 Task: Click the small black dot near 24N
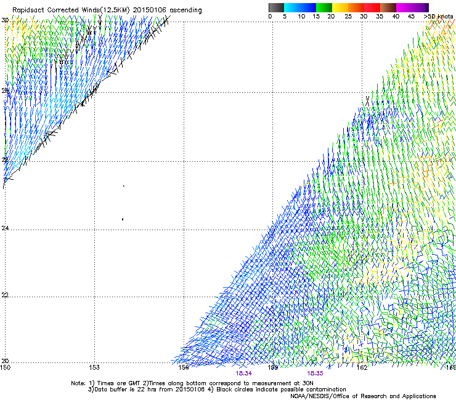click(123, 219)
